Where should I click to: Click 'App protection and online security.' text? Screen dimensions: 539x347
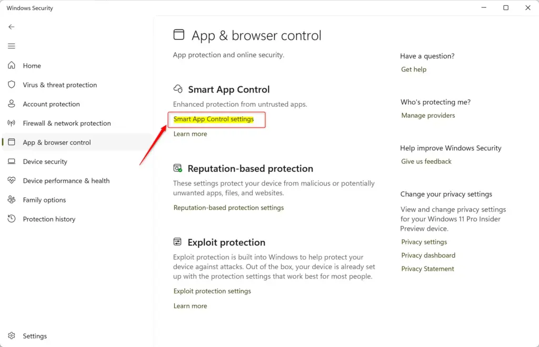pos(228,55)
